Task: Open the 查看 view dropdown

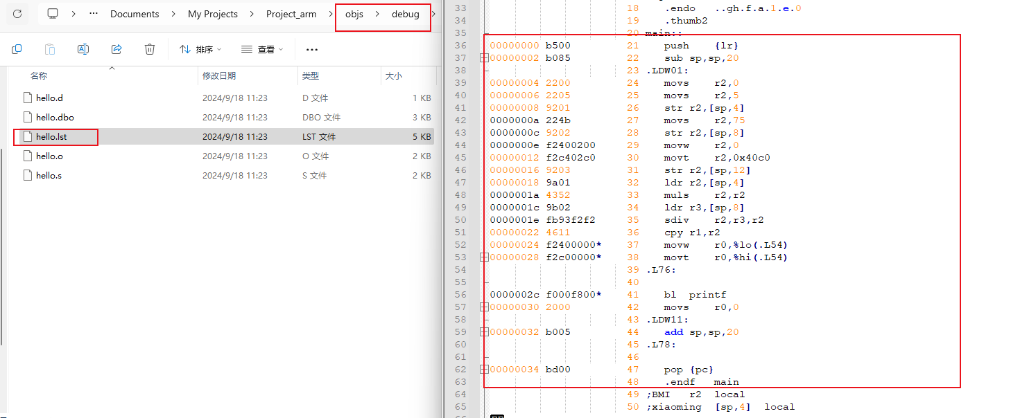Action: pos(262,49)
